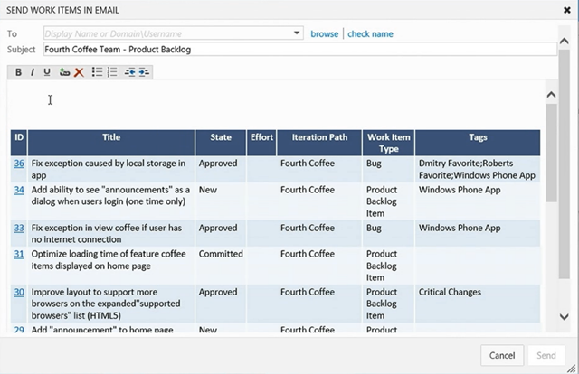This screenshot has height=374, width=579.
Task: Click the State column header
Action: click(x=221, y=143)
